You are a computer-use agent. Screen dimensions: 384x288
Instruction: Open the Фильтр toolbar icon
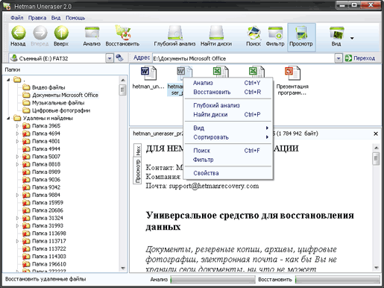coord(275,33)
